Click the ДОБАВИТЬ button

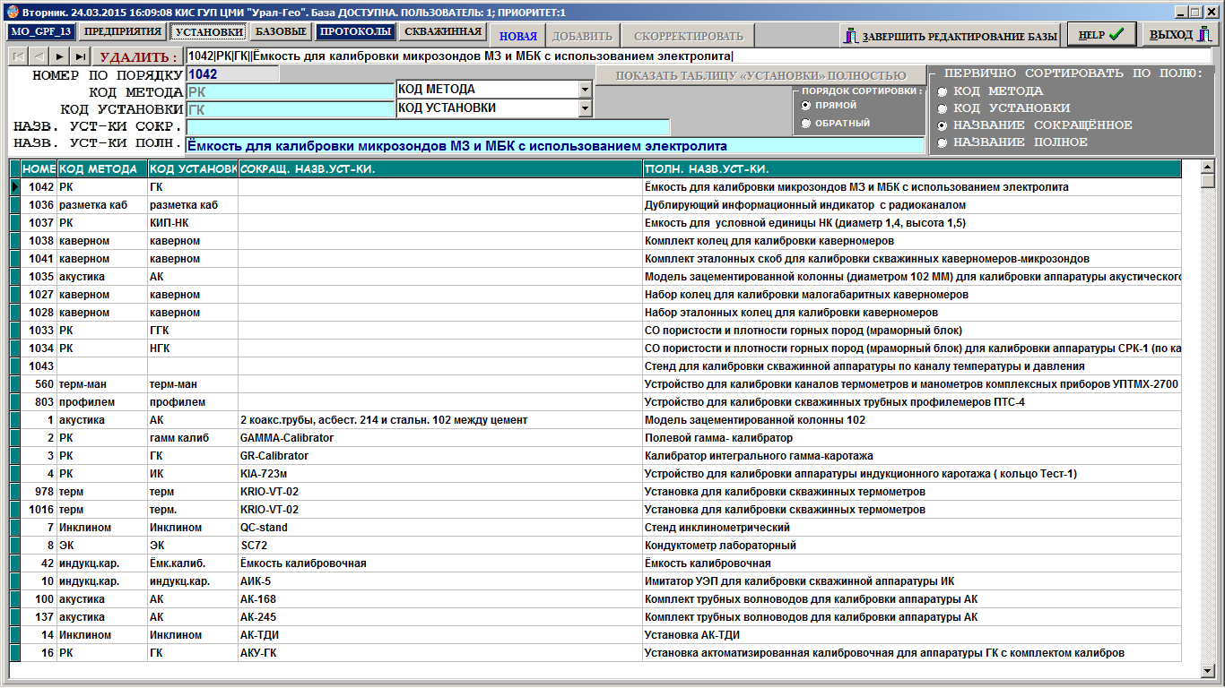[582, 37]
